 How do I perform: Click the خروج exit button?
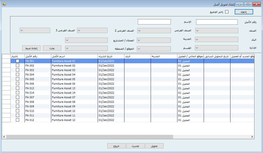pyautogui.click(x=116, y=146)
